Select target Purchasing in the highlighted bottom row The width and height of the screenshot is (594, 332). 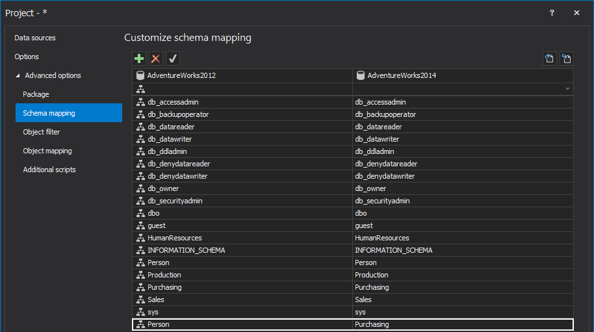[x=463, y=324]
